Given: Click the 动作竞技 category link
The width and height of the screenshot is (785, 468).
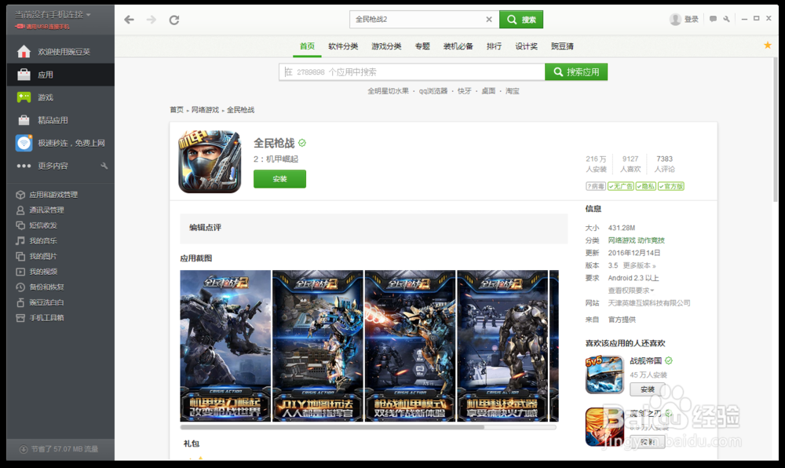Looking at the screenshot, I should pos(652,240).
